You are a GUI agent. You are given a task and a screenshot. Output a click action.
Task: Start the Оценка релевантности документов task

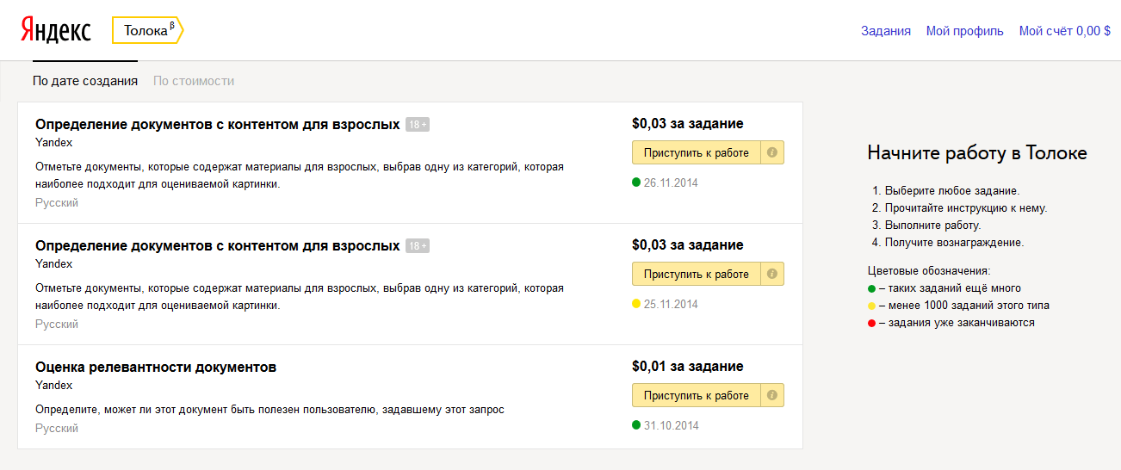coord(697,395)
